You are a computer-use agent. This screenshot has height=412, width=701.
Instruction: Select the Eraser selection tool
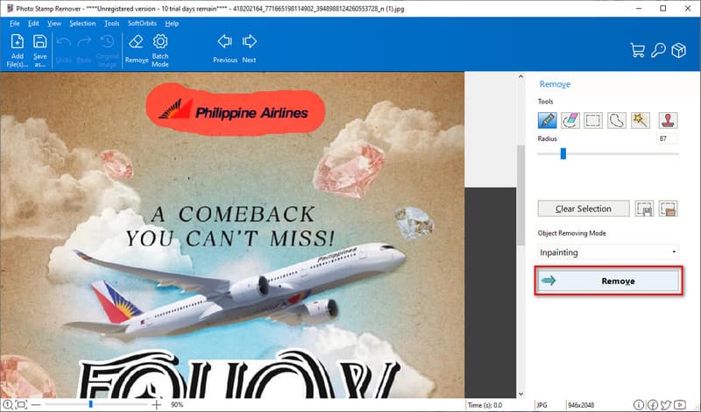point(570,120)
